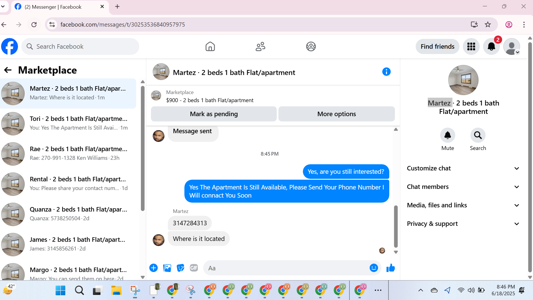Viewport: 533px width, 300px height.
Task: Focus the Search Facebook field
Action: click(x=80, y=46)
